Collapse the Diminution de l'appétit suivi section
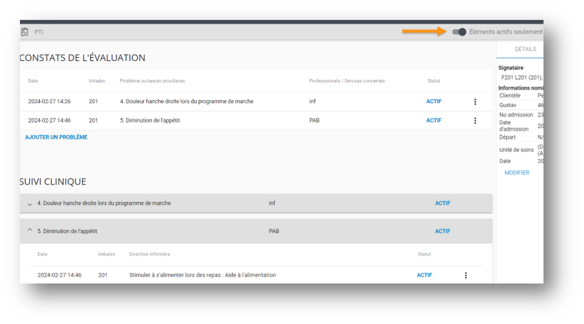The image size is (584, 324). point(30,231)
